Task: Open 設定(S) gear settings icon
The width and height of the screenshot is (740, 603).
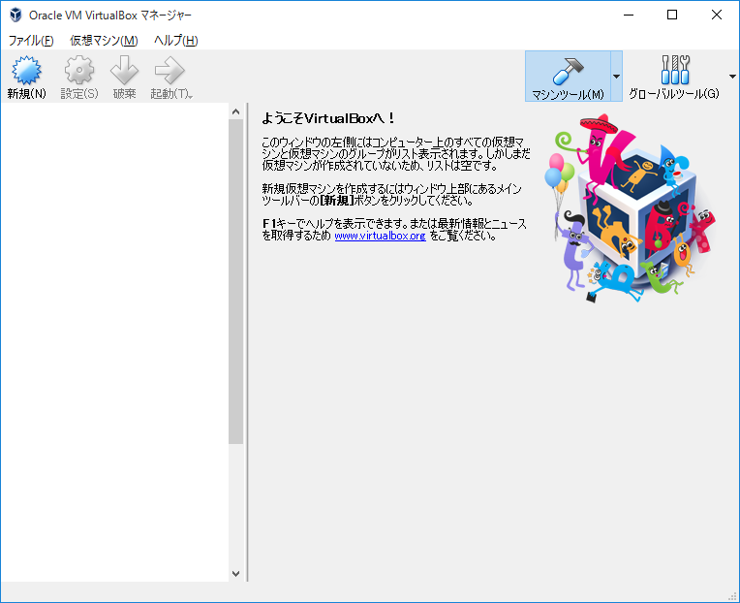Action: pos(79,77)
